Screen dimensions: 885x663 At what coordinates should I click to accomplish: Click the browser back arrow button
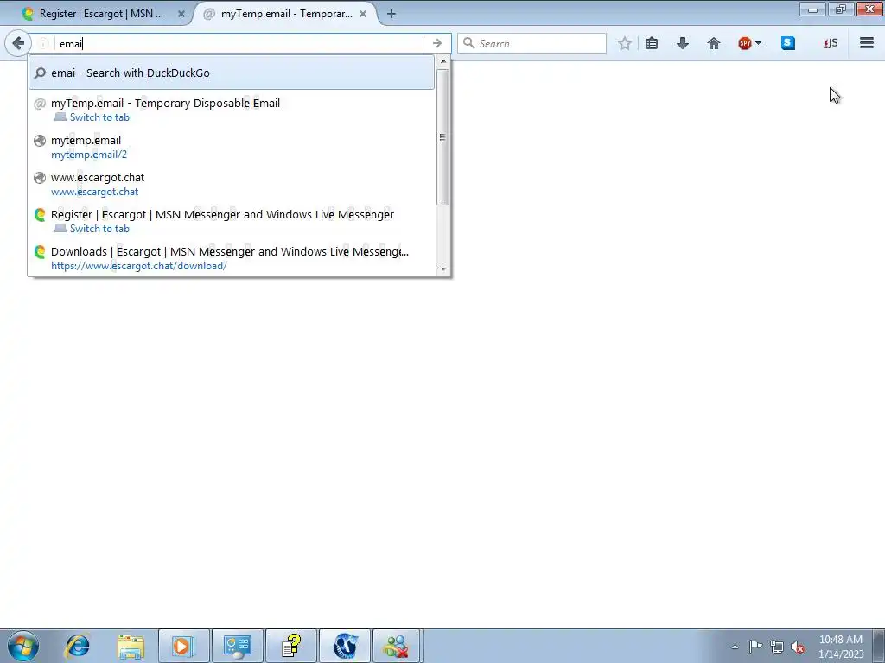pos(18,43)
